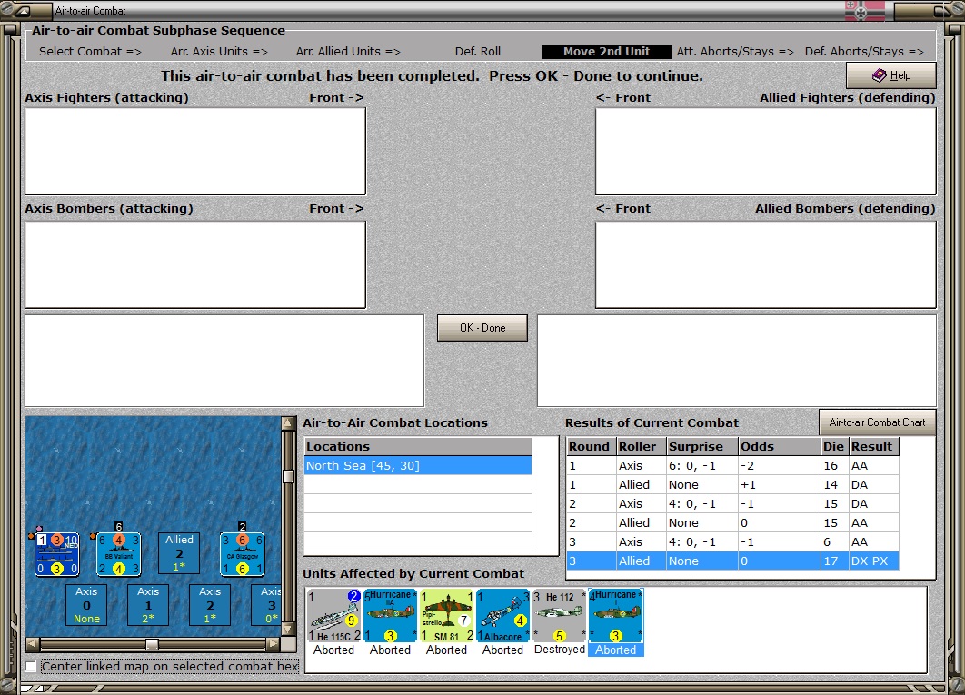
Task: Select the Arr. Allied Units subphase step
Action: click(x=348, y=52)
